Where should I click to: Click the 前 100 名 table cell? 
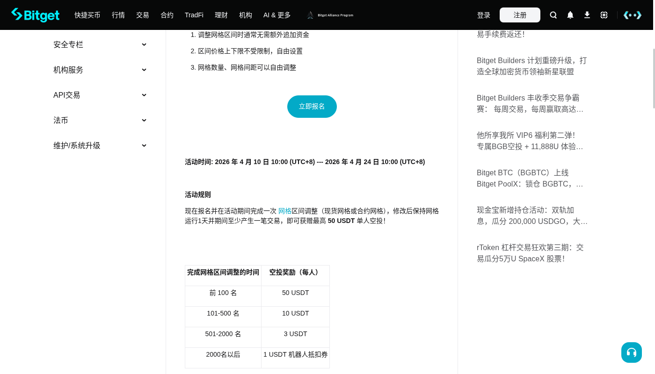tap(223, 296)
